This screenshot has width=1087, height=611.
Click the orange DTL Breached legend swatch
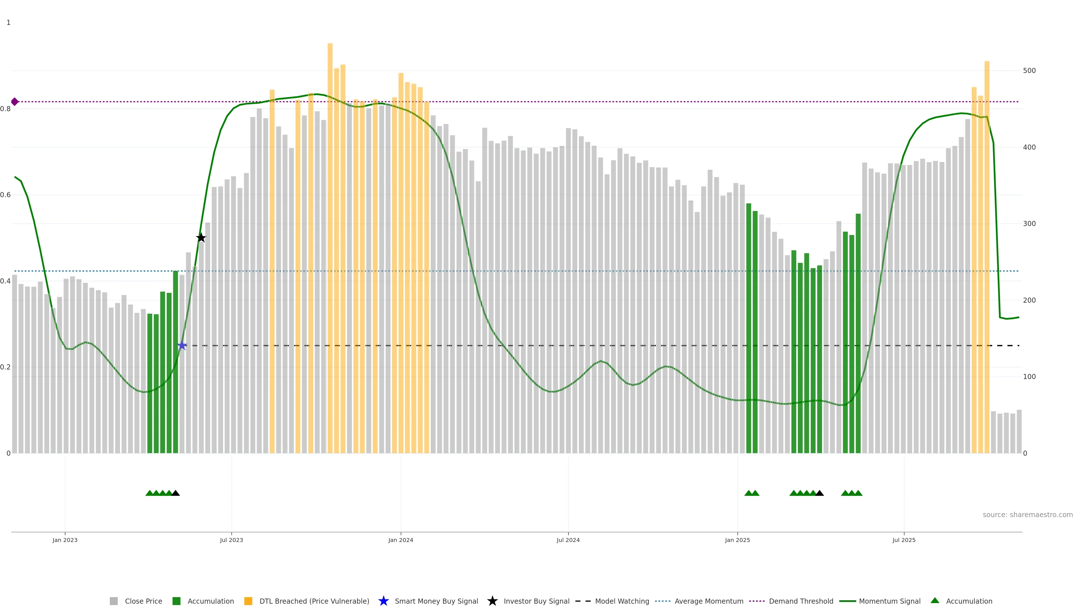tap(248, 601)
